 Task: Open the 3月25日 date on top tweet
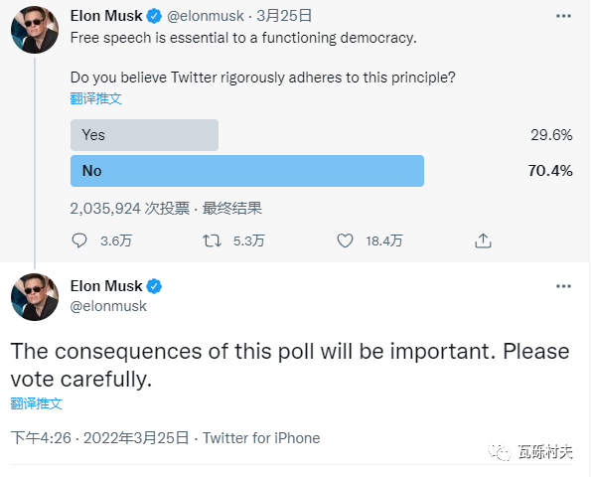[x=284, y=16]
